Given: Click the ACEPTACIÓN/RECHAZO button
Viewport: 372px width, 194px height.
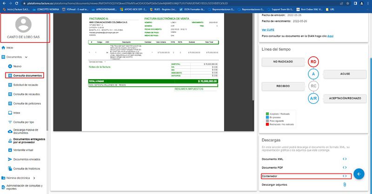Looking at the screenshot, I should tap(345, 98).
